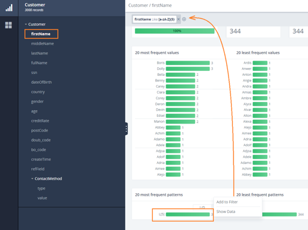Image resolution: width=308 pixels, height=230 pixels.
Task: Select middleName field in tree
Action: click(42, 43)
